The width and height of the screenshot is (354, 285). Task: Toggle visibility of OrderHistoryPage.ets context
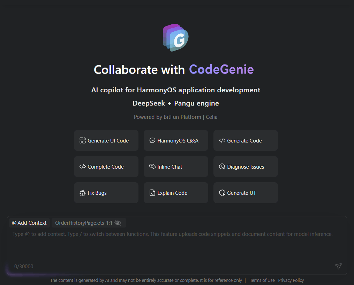[118, 223]
